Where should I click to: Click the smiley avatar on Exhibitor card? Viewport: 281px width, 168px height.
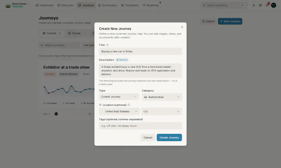click(56, 114)
